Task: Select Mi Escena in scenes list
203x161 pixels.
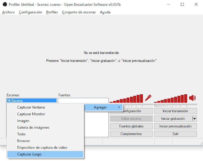Action: (x=31, y=101)
